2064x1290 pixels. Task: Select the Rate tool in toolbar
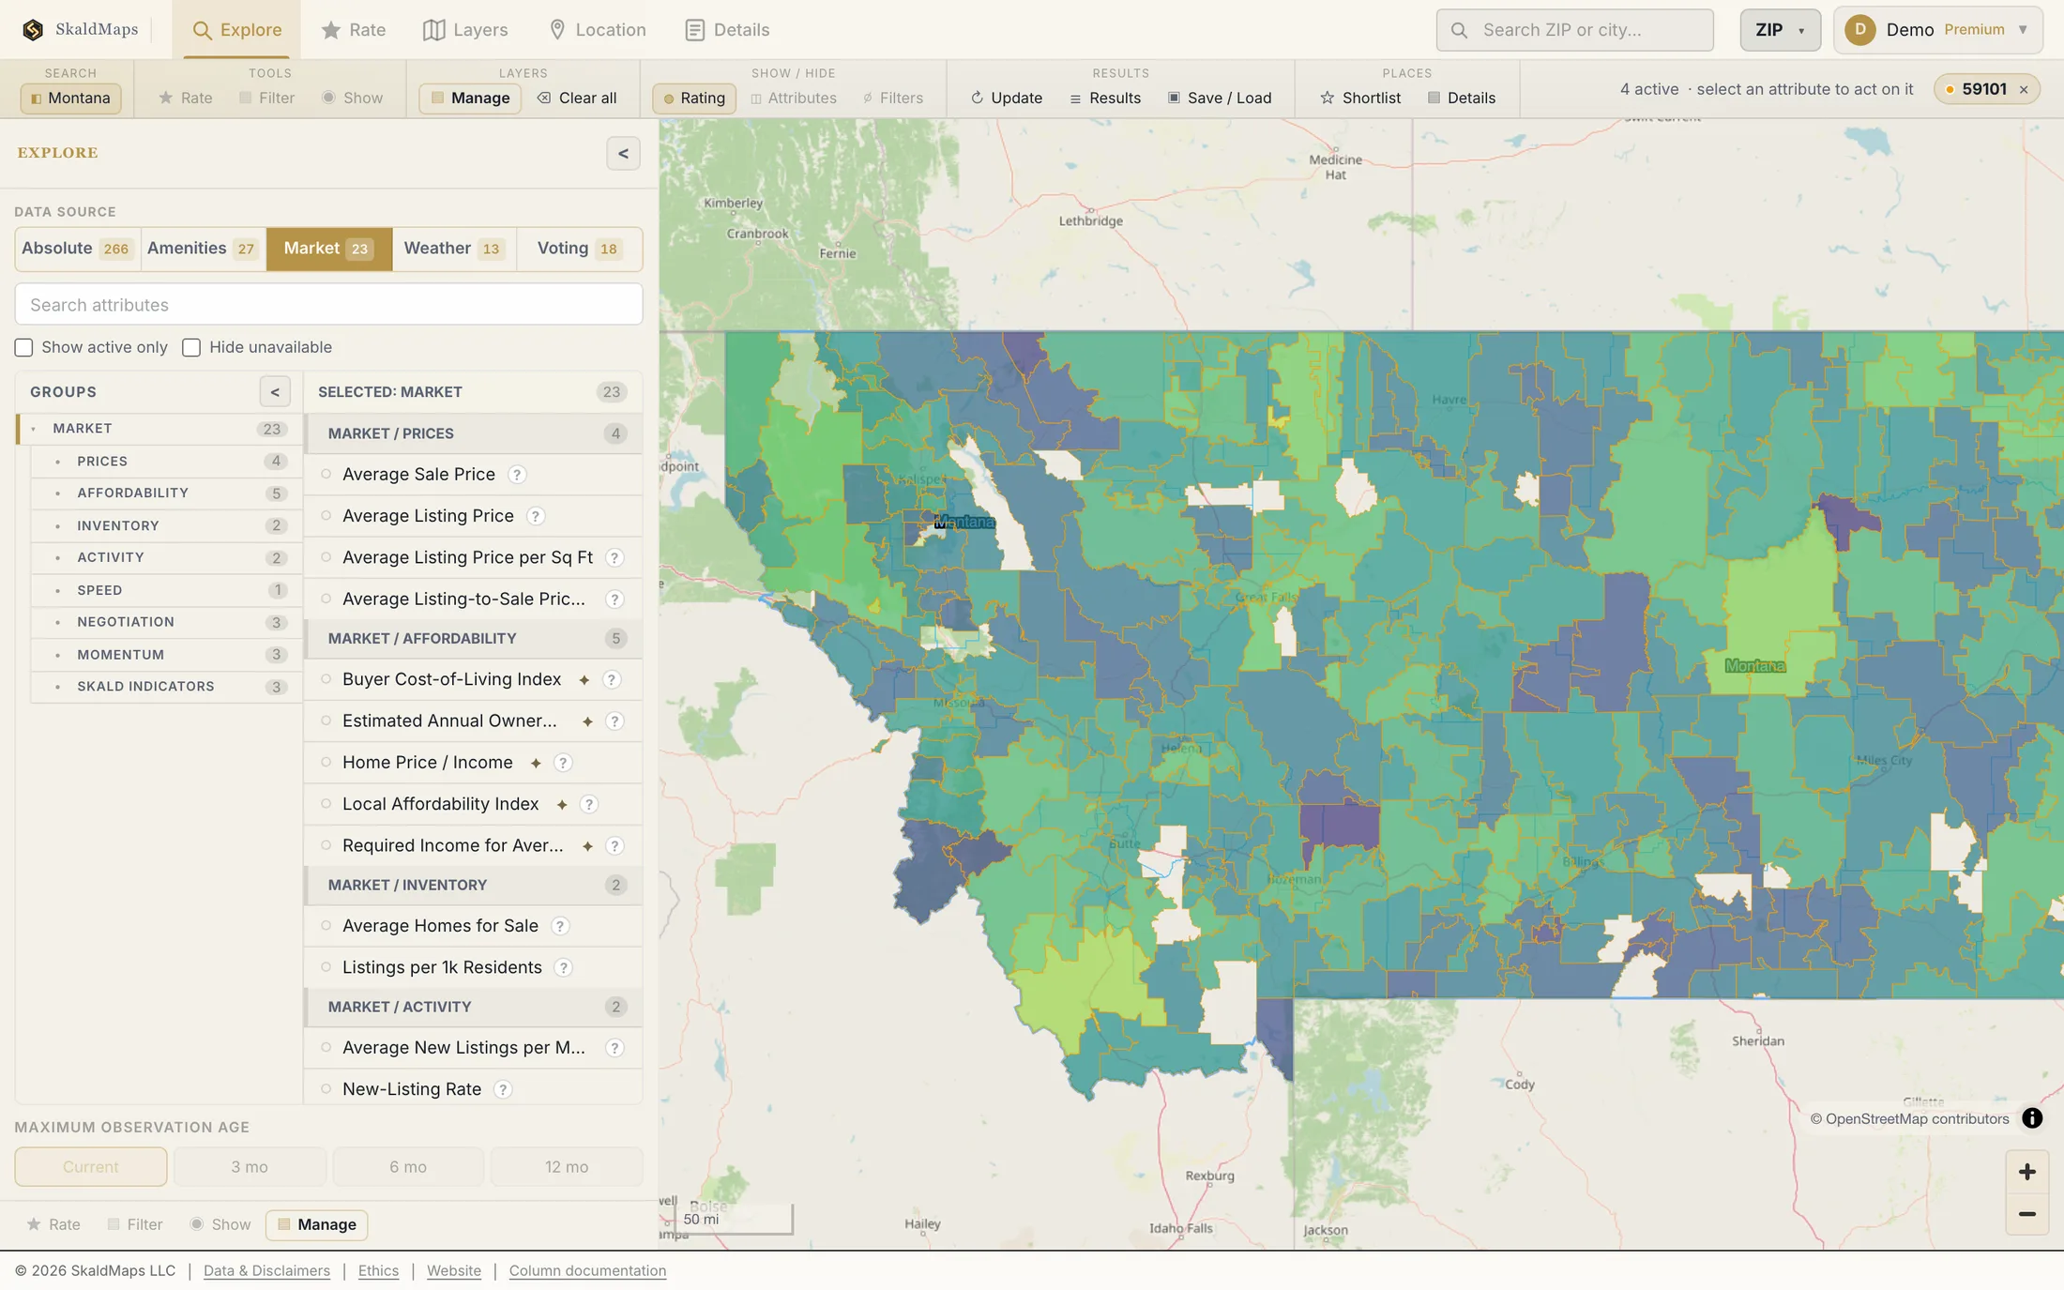click(x=186, y=98)
